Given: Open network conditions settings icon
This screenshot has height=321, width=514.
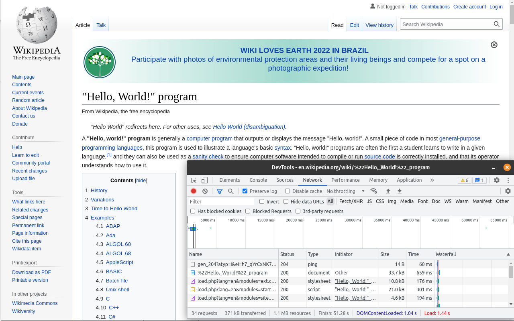Looking at the screenshot, I should [374, 191].
